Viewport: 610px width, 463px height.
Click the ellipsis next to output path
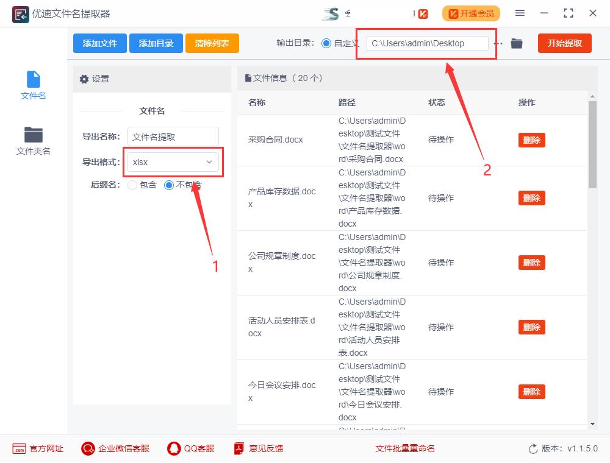[499, 43]
